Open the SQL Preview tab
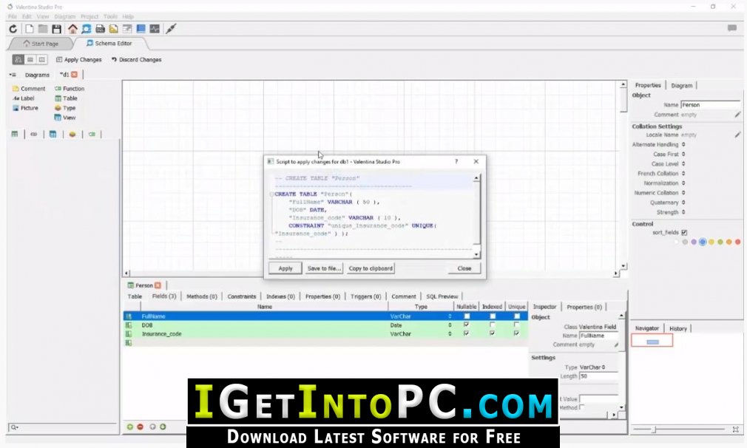The image size is (747, 448). pyautogui.click(x=442, y=296)
